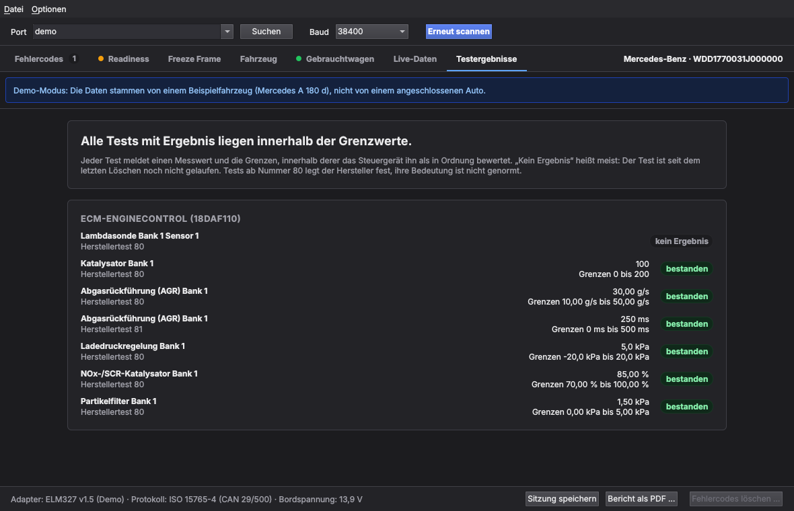Click the Grenzen 0 bis 200 value
Image resolution: width=794 pixels, height=511 pixels.
click(x=614, y=274)
